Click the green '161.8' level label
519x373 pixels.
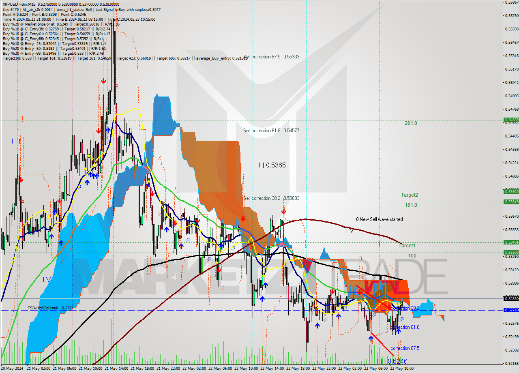click(411, 205)
